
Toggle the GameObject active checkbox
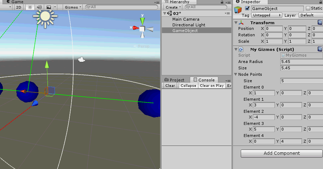(x=247, y=9)
